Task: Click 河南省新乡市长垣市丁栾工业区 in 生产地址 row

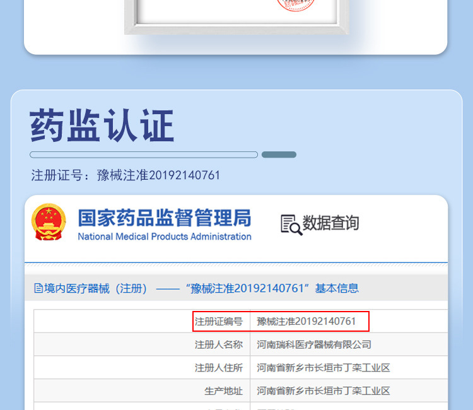Action: pos(324,391)
